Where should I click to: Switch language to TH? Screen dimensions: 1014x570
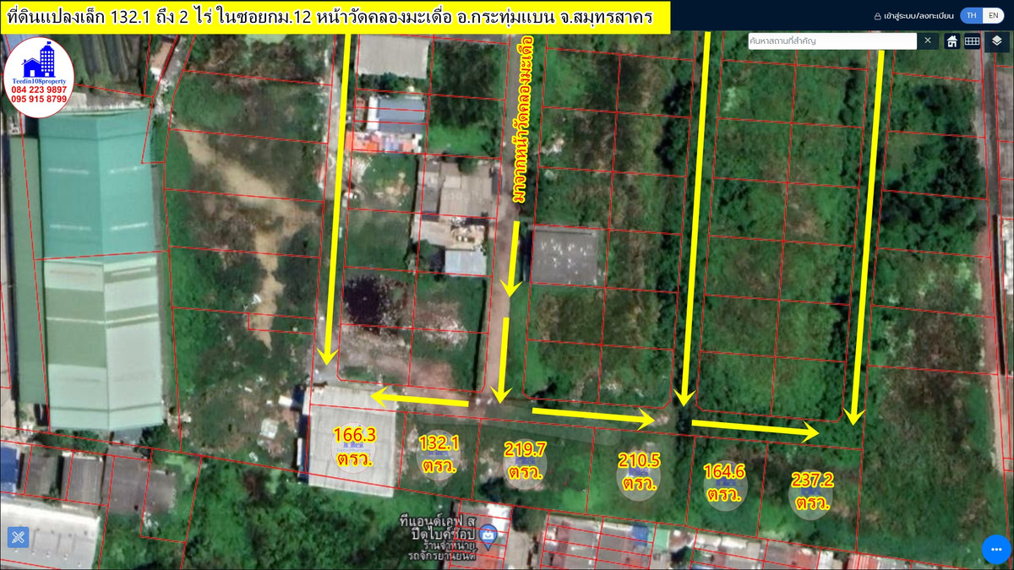(x=972, y=15)
